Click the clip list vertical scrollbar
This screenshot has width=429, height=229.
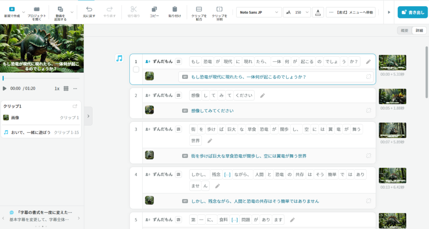coord(426,72)
